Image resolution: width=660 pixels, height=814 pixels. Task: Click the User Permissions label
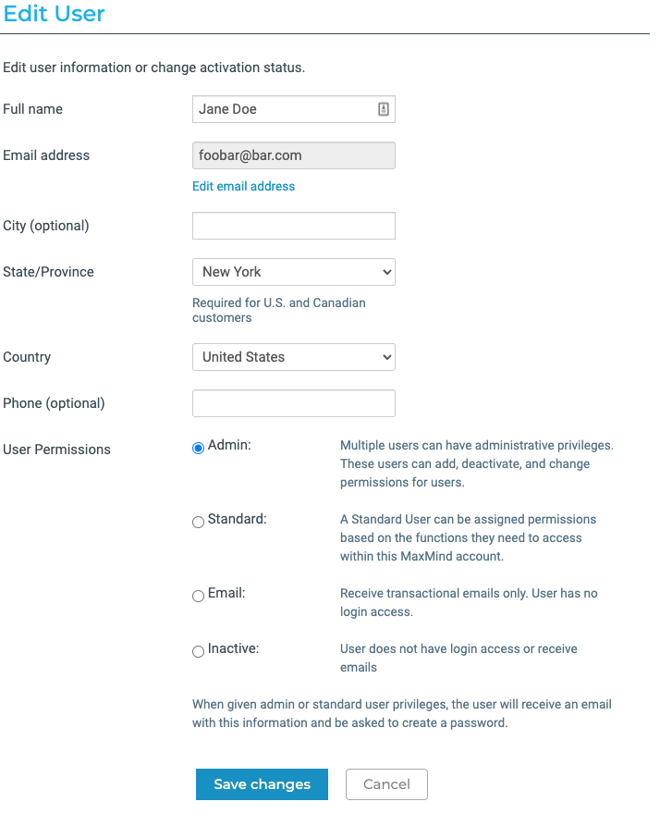[56, 450]
